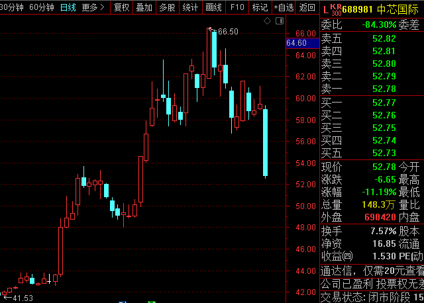Click the 收益(四) value 1.530

pos(384,256)
